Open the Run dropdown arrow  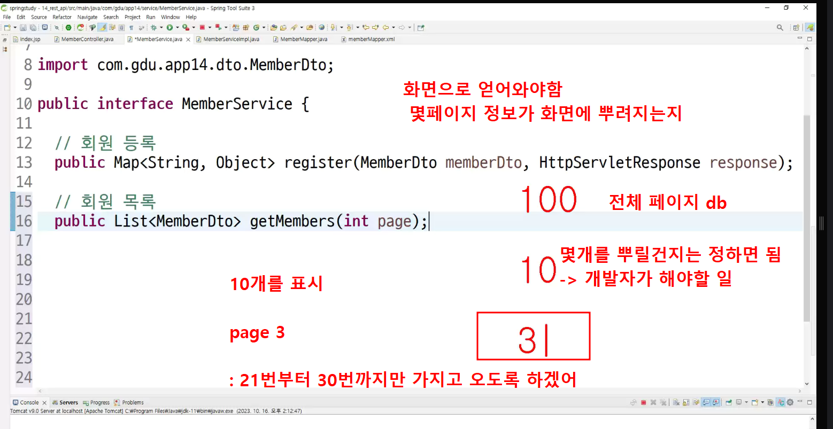pyautogui.click(x=178, y=27)
